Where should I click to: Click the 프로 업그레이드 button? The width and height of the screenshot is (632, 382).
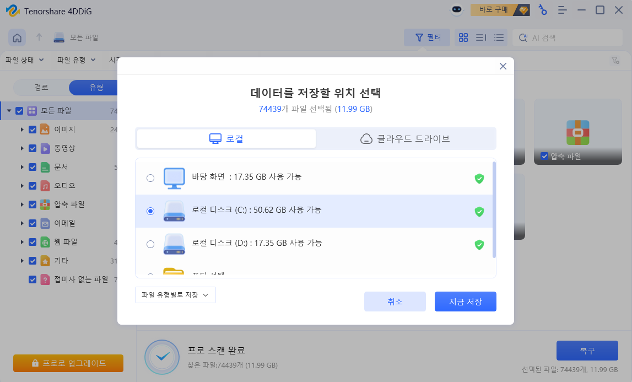(x=68, y=363)
